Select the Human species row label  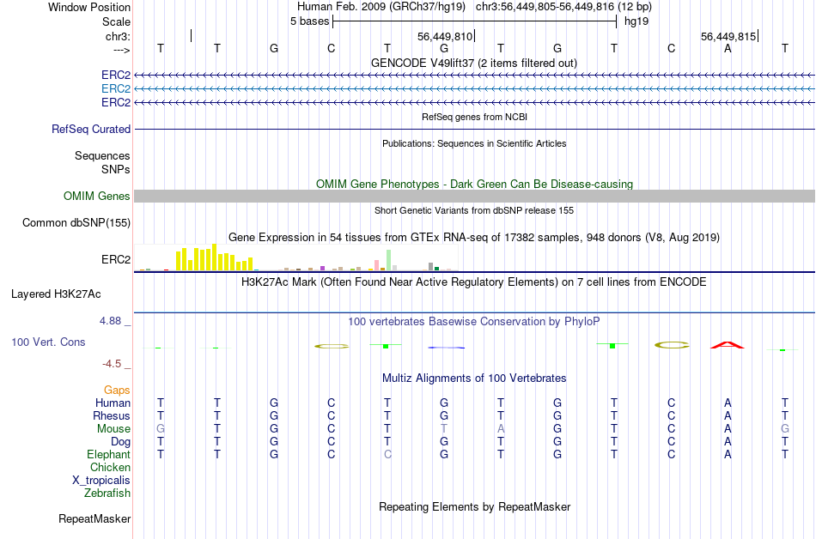113,403
